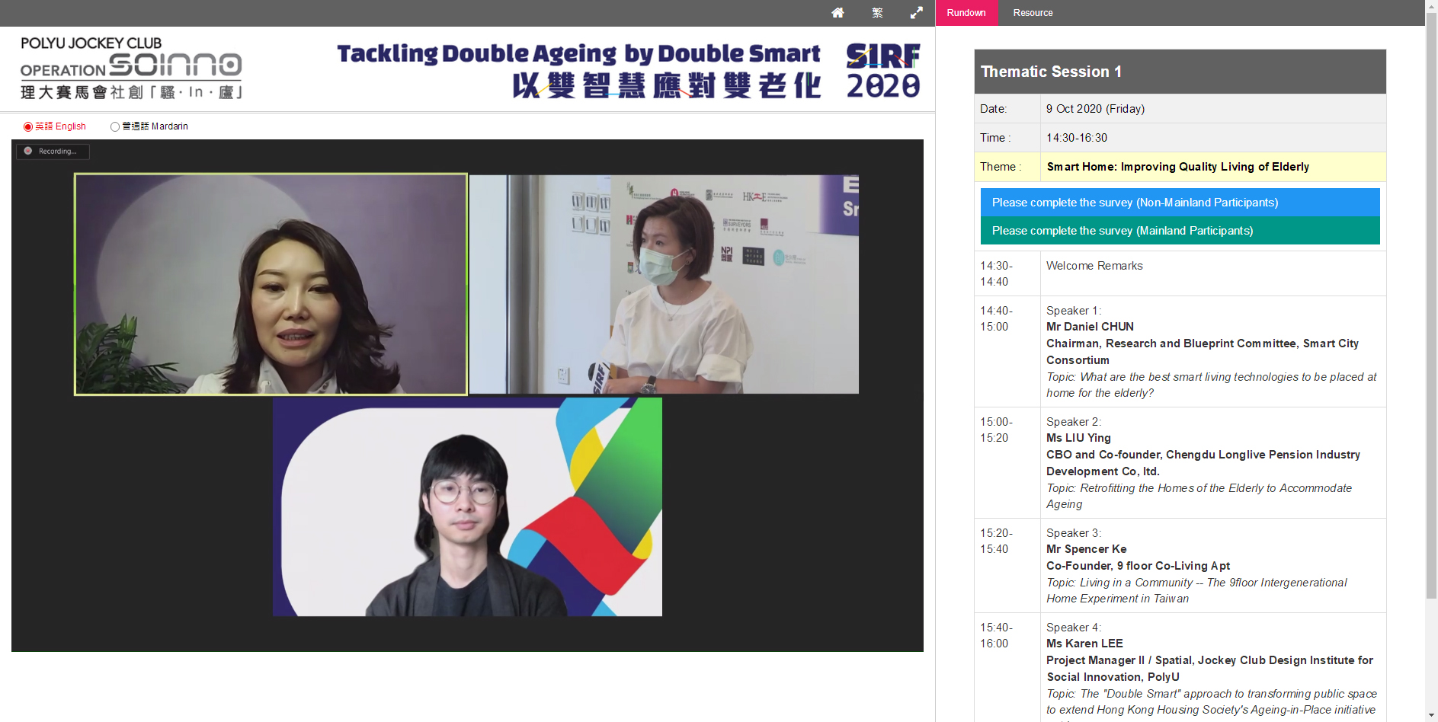The width and height of the screenshot is (1438, 722).
Task: Click the date 9 Oct 2020 (Friday)
Action: tap(1095, 109)
